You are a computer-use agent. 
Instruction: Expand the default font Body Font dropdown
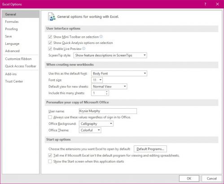[119, 73]
